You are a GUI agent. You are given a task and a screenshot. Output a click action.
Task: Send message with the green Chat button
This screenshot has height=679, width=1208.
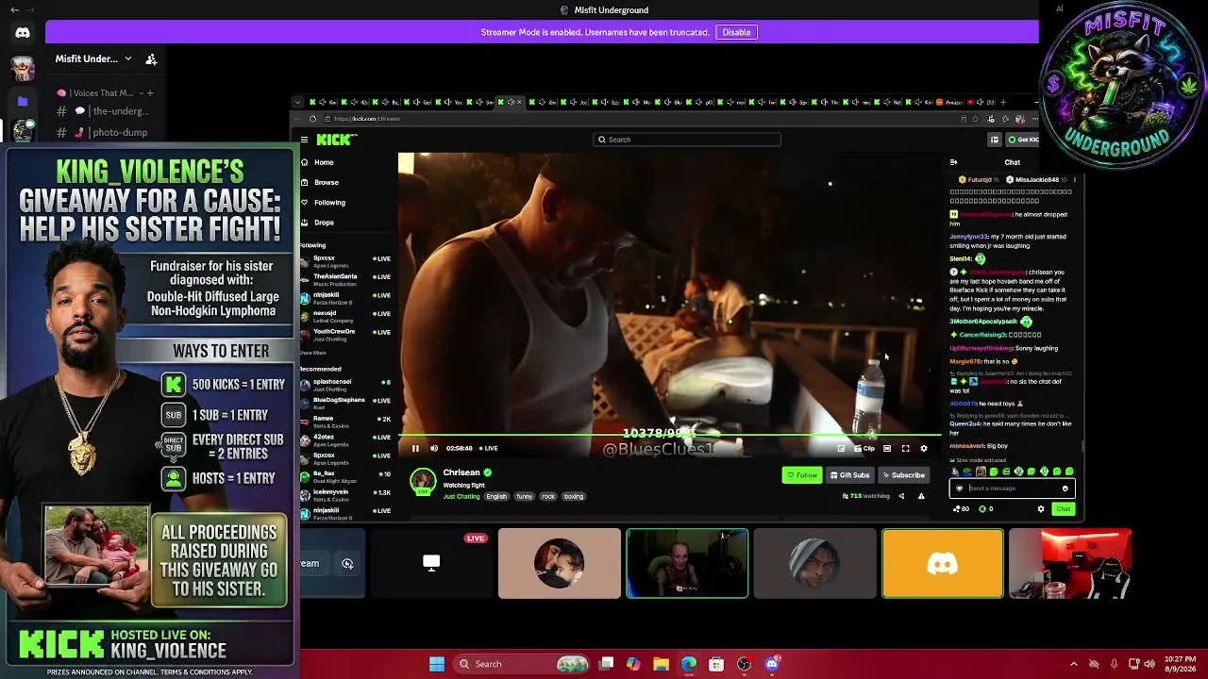(1064, 509)
